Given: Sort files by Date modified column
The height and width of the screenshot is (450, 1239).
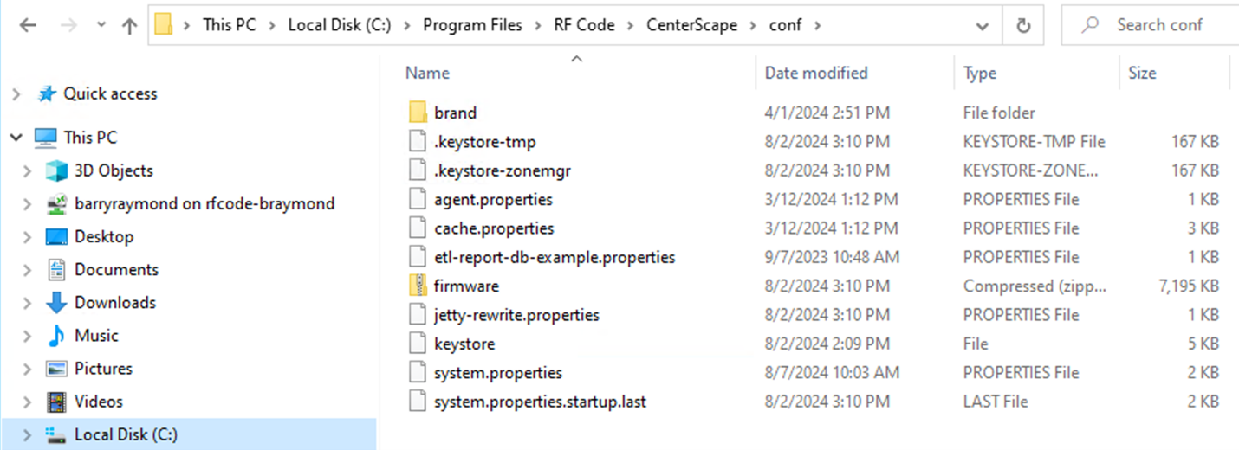Looking at the screenshot, I should click(x=815, y=74).
